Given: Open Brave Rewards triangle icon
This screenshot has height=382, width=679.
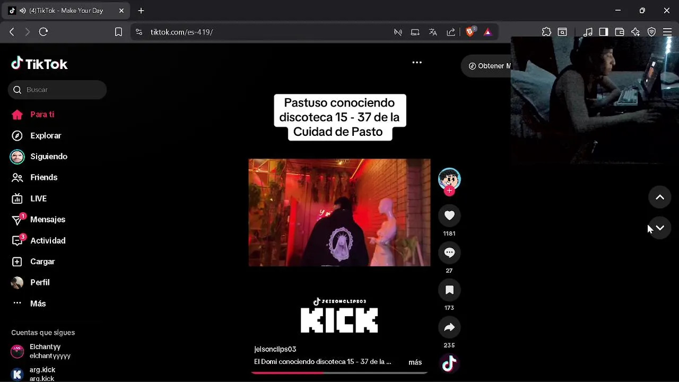Looking at the screenshot, I should (x=488, y=32).
